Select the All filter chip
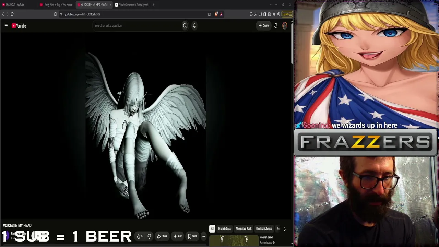 coord(212,228)
